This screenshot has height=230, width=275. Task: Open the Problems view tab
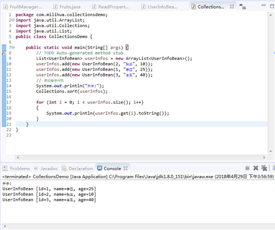pyautogui.click(x=16, y=169)
